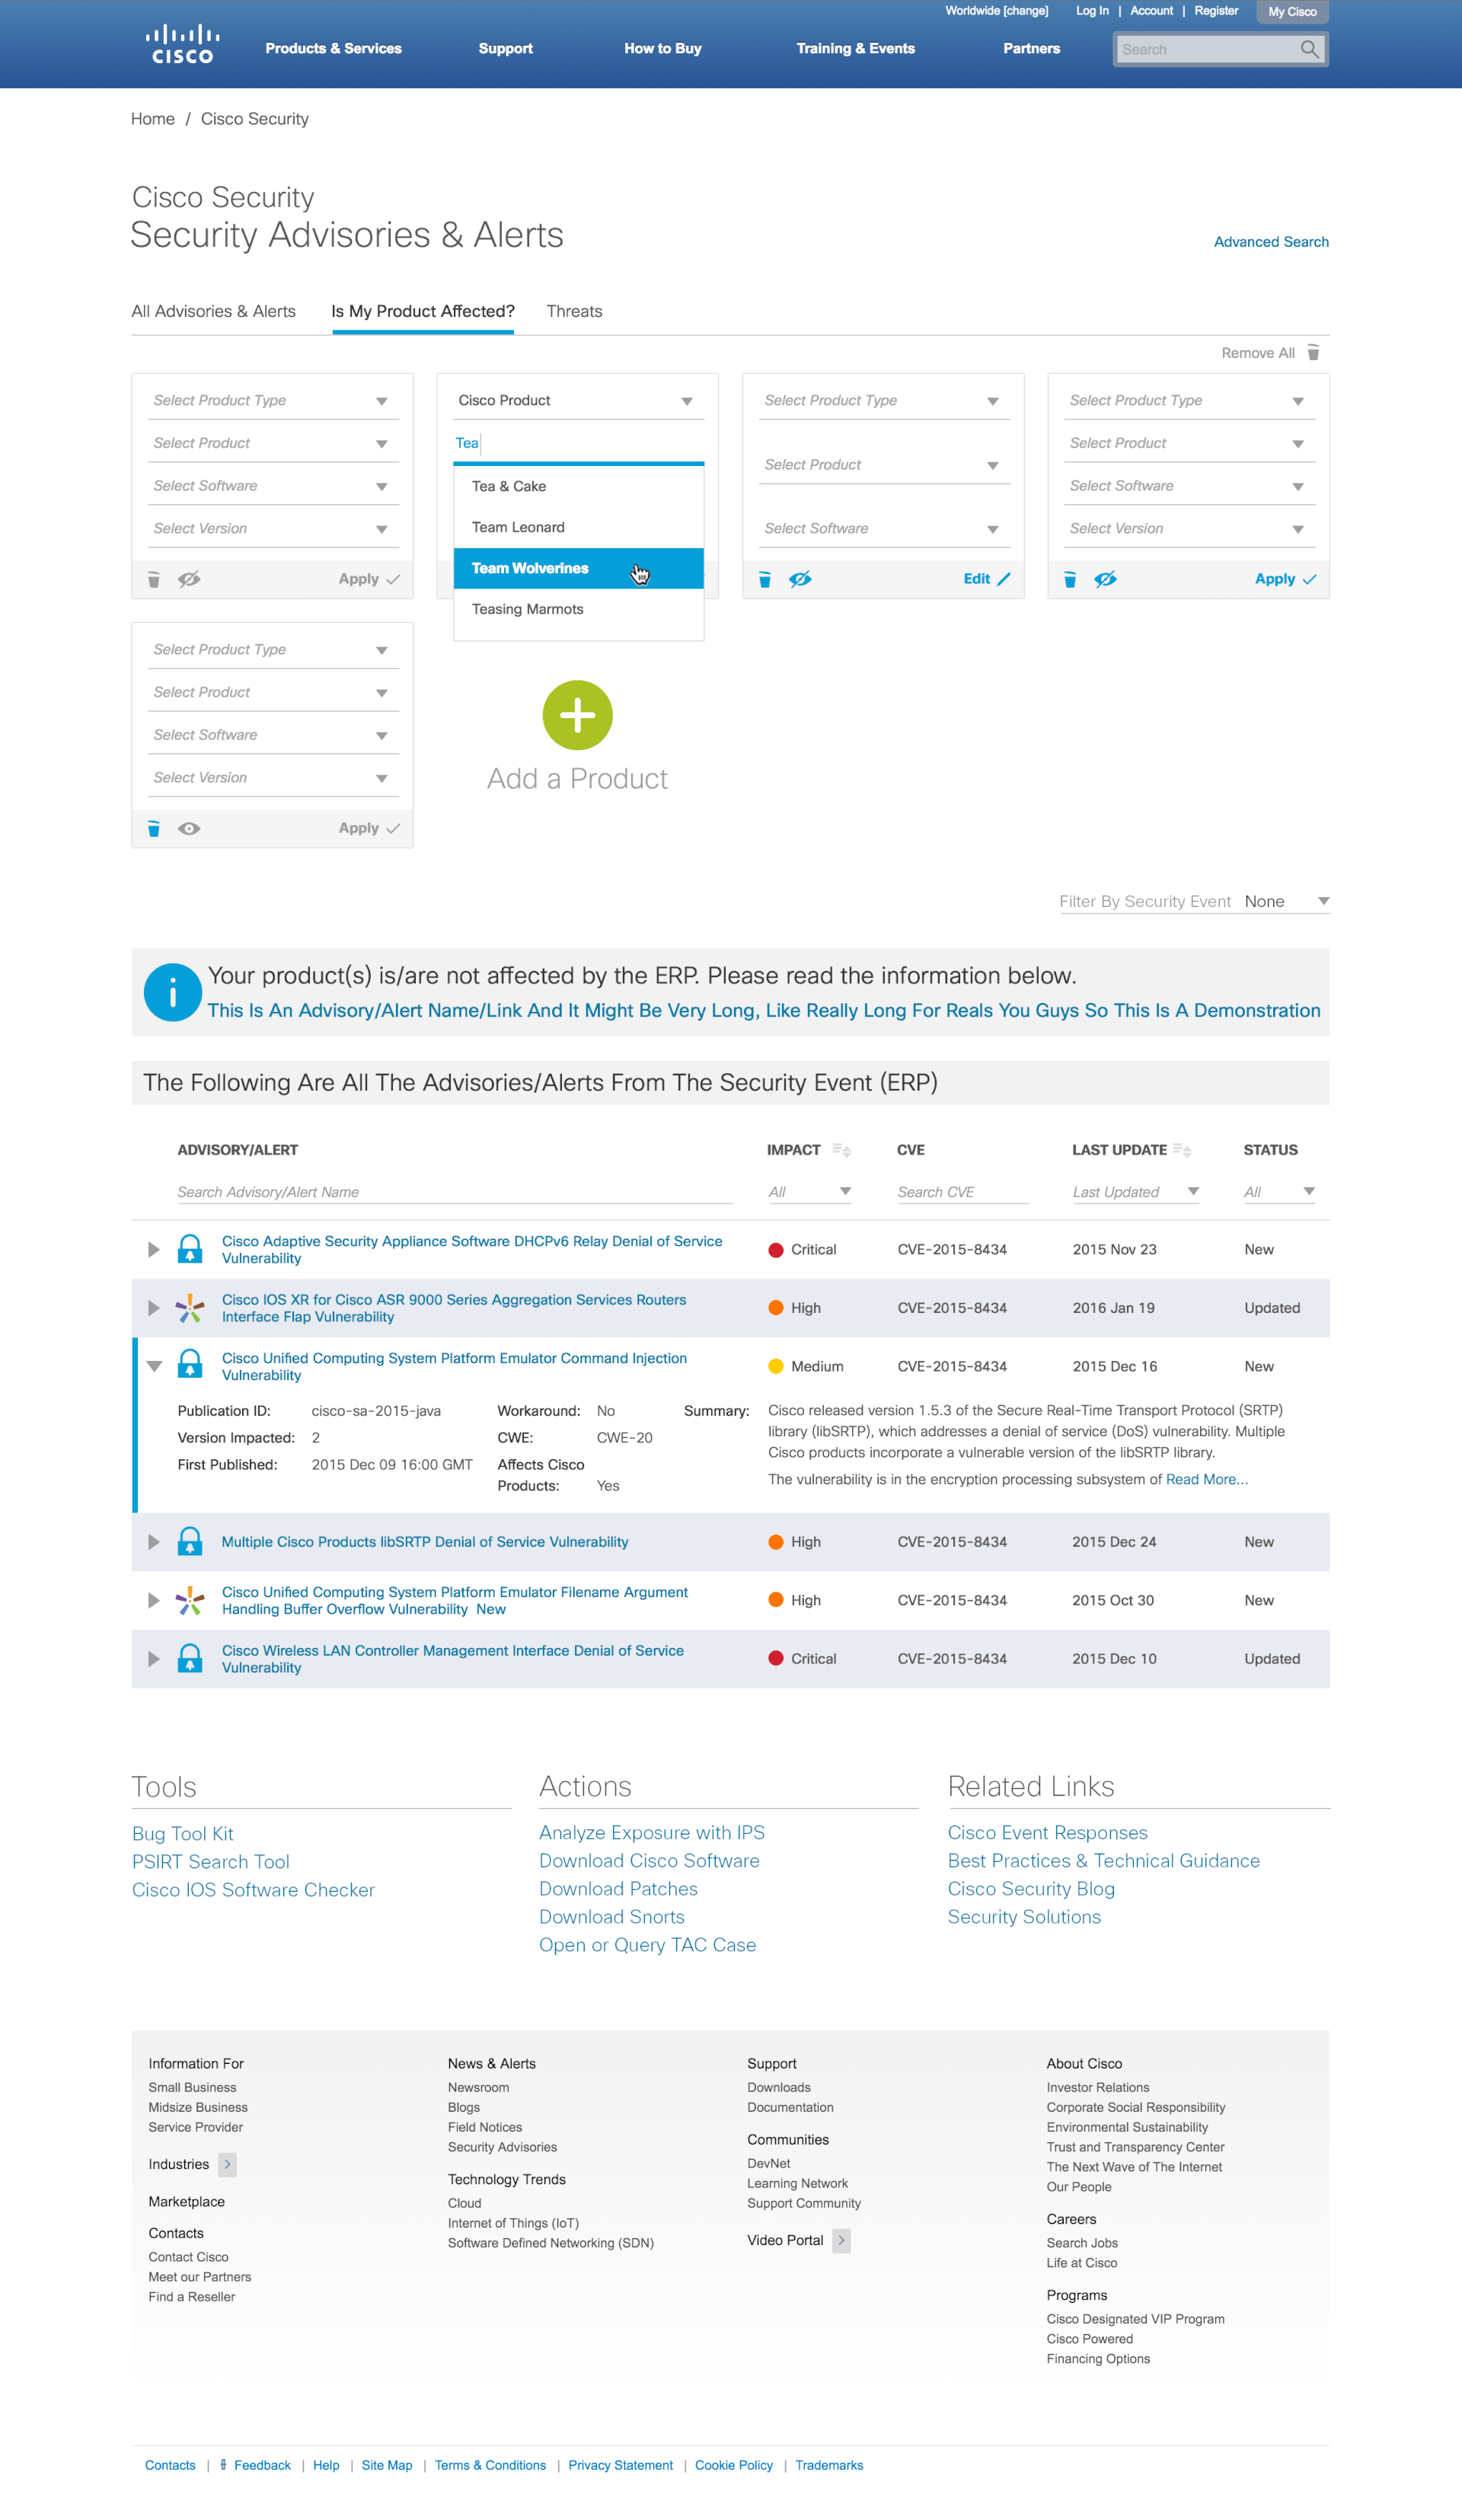Toggle visibility eye in bottom-left product card

point(189,828)
